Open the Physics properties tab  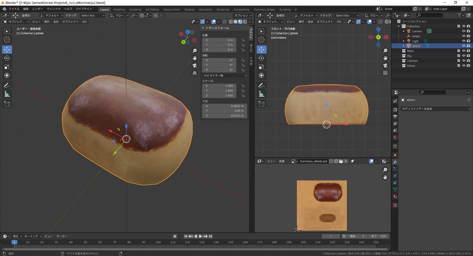point(395,176)
